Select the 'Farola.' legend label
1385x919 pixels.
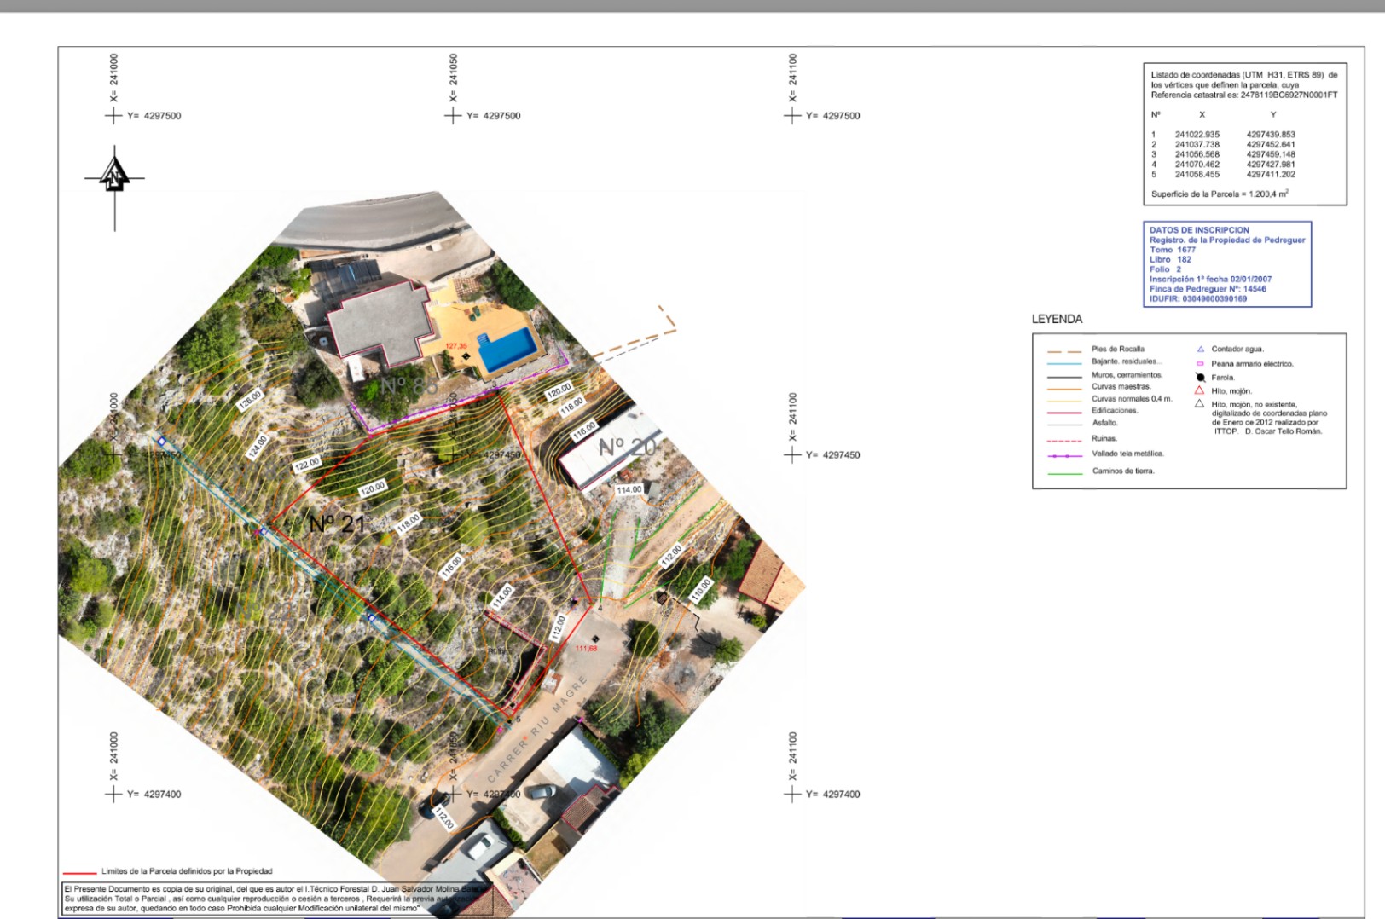1223,378
